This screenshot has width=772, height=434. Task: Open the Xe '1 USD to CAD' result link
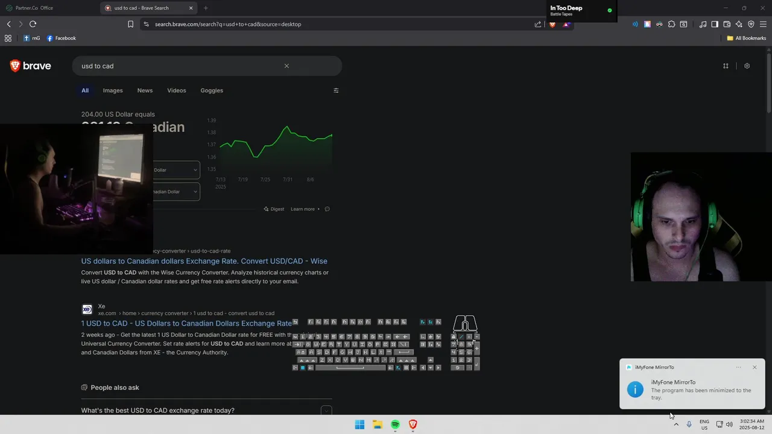186,324
